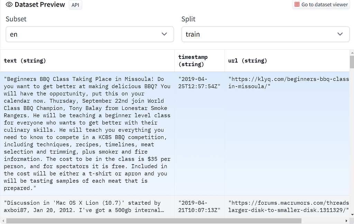The height and width of the screenshot is (224, 354).
Task: Click the up arrow of the vertical scrollbar
Action: tap(352, 53)
